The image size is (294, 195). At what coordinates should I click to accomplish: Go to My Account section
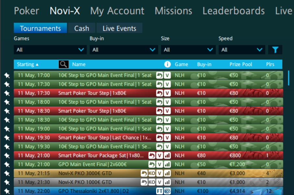pyautogui.click(x=117, y=11)
